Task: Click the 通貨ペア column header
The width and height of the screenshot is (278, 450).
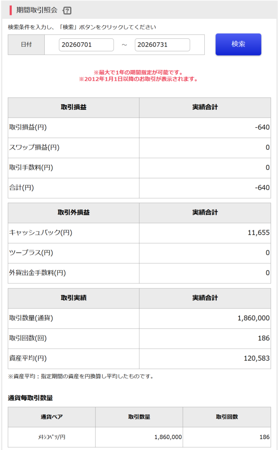Action: tap(52, 417)
